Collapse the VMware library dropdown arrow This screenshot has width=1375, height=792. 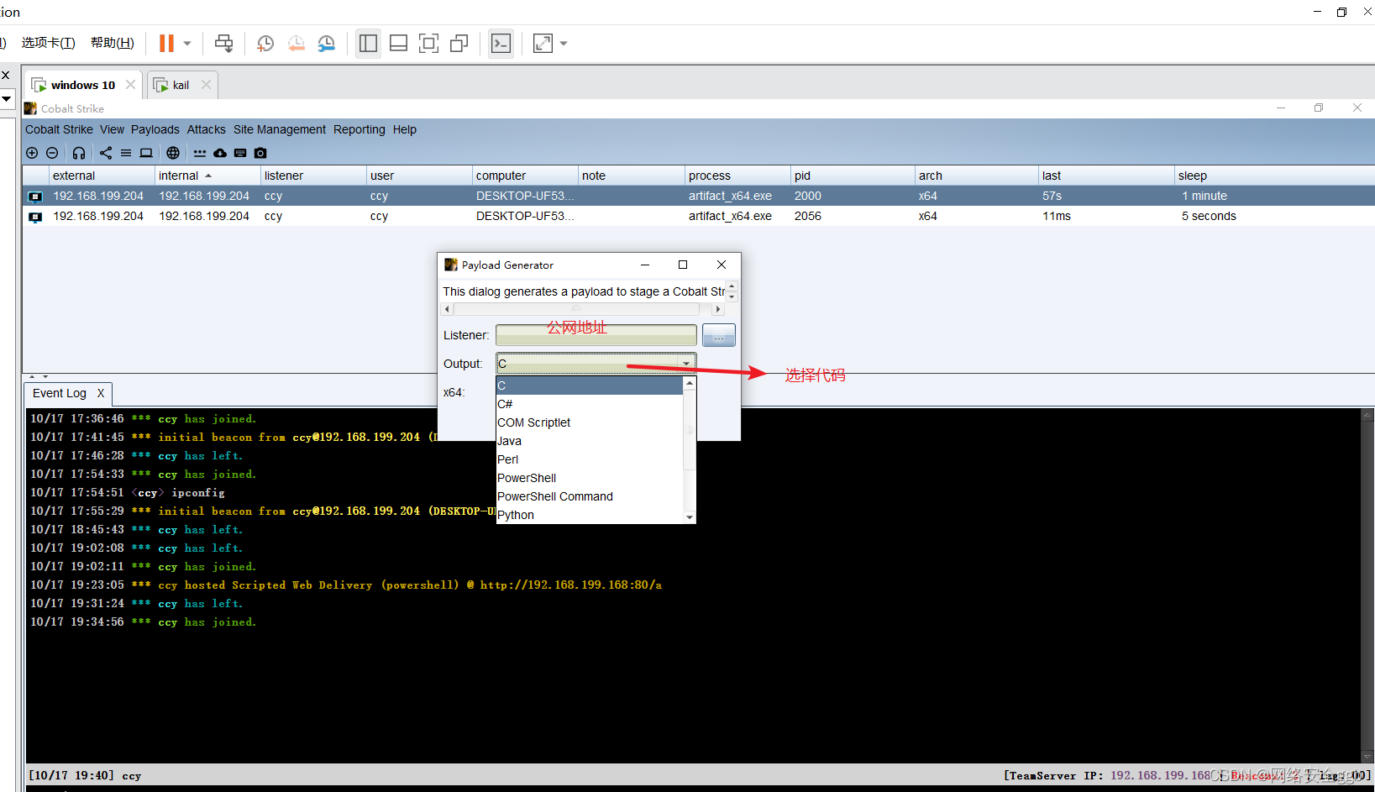click(x=7, y=99)
